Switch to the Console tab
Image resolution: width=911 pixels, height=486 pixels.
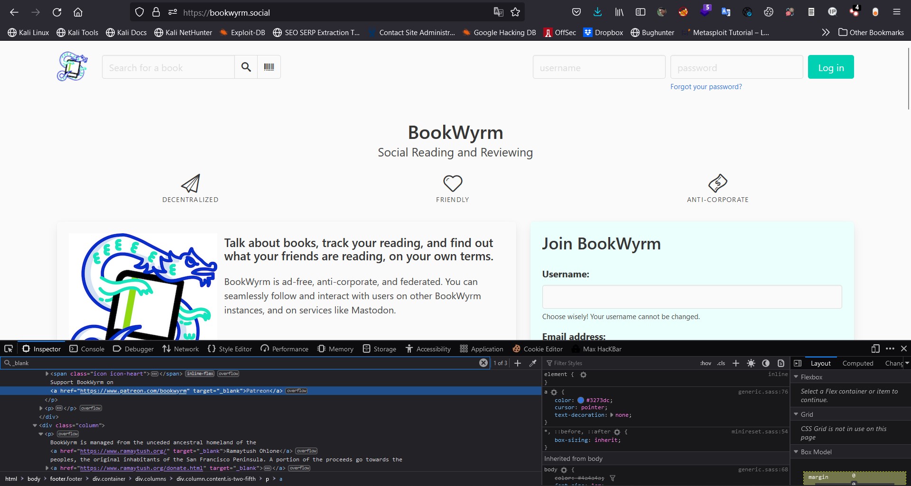click(87, 349)
